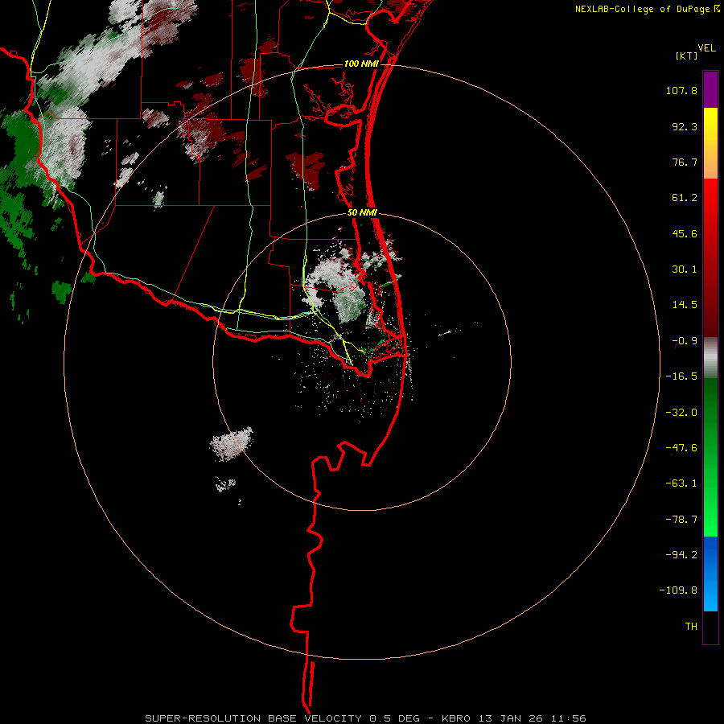Click the purple segment of the color bar

tap(710, 89)
